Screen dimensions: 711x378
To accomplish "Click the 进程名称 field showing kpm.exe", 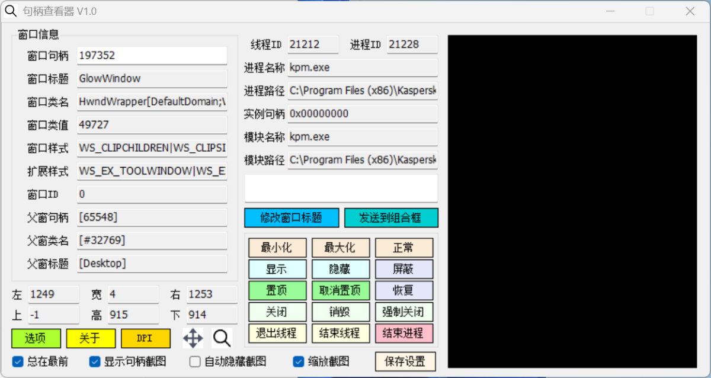I will (363, 68).
